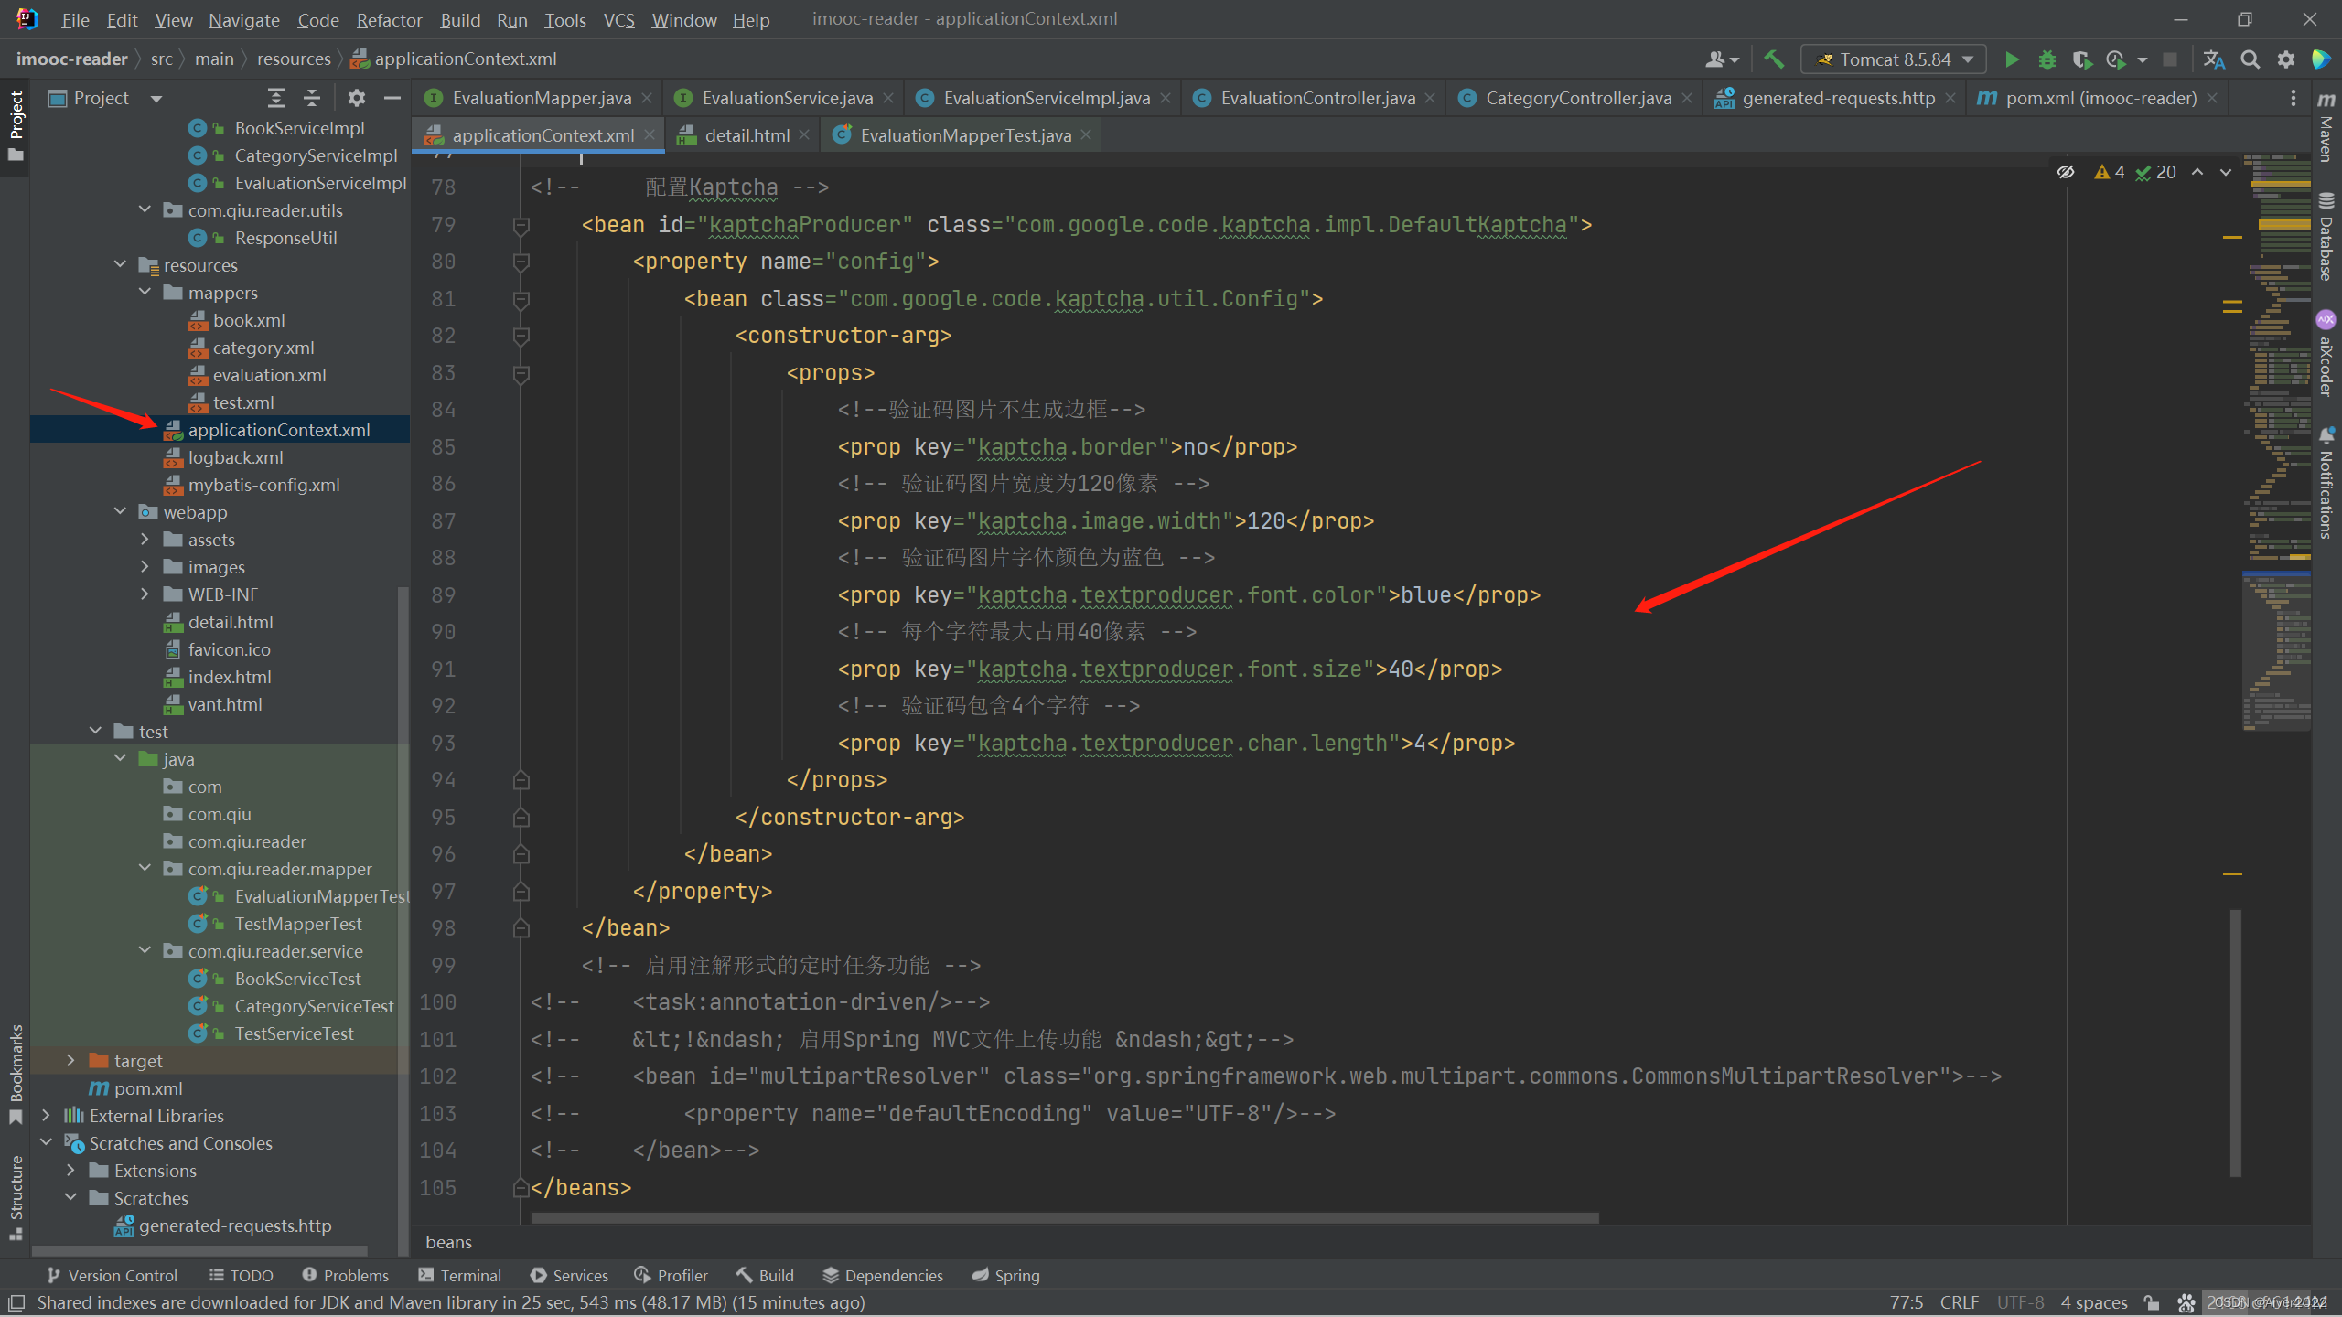This screenshot has height=1317, width=2342.
Task: Open the Problems tool window
Action: [346, 1275]
